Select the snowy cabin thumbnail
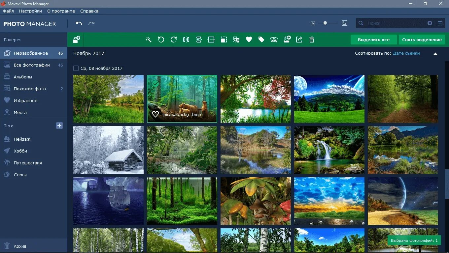The height and width of the screenshot is (253, 449). (108, 150)
